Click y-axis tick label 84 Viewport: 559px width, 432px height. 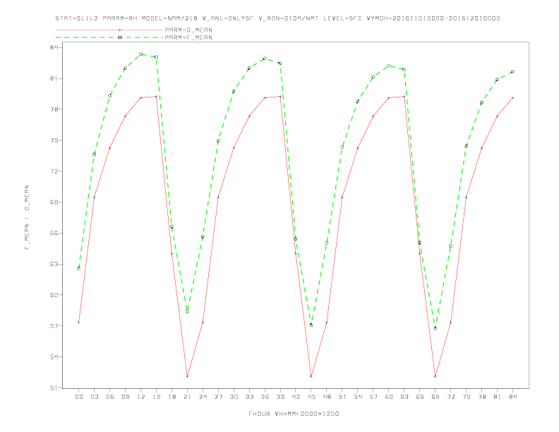pyautogui.click(x=54, y=47)
